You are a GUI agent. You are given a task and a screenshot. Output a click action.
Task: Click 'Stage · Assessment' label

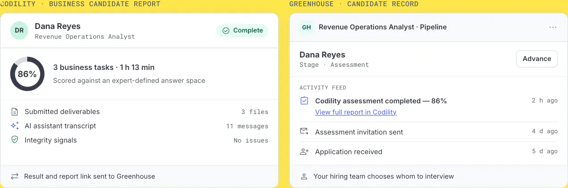point(334,65)
